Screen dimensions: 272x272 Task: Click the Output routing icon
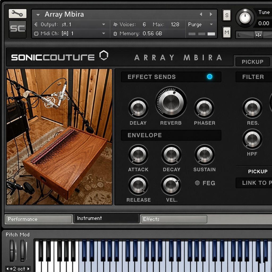(x=36, y=24)
